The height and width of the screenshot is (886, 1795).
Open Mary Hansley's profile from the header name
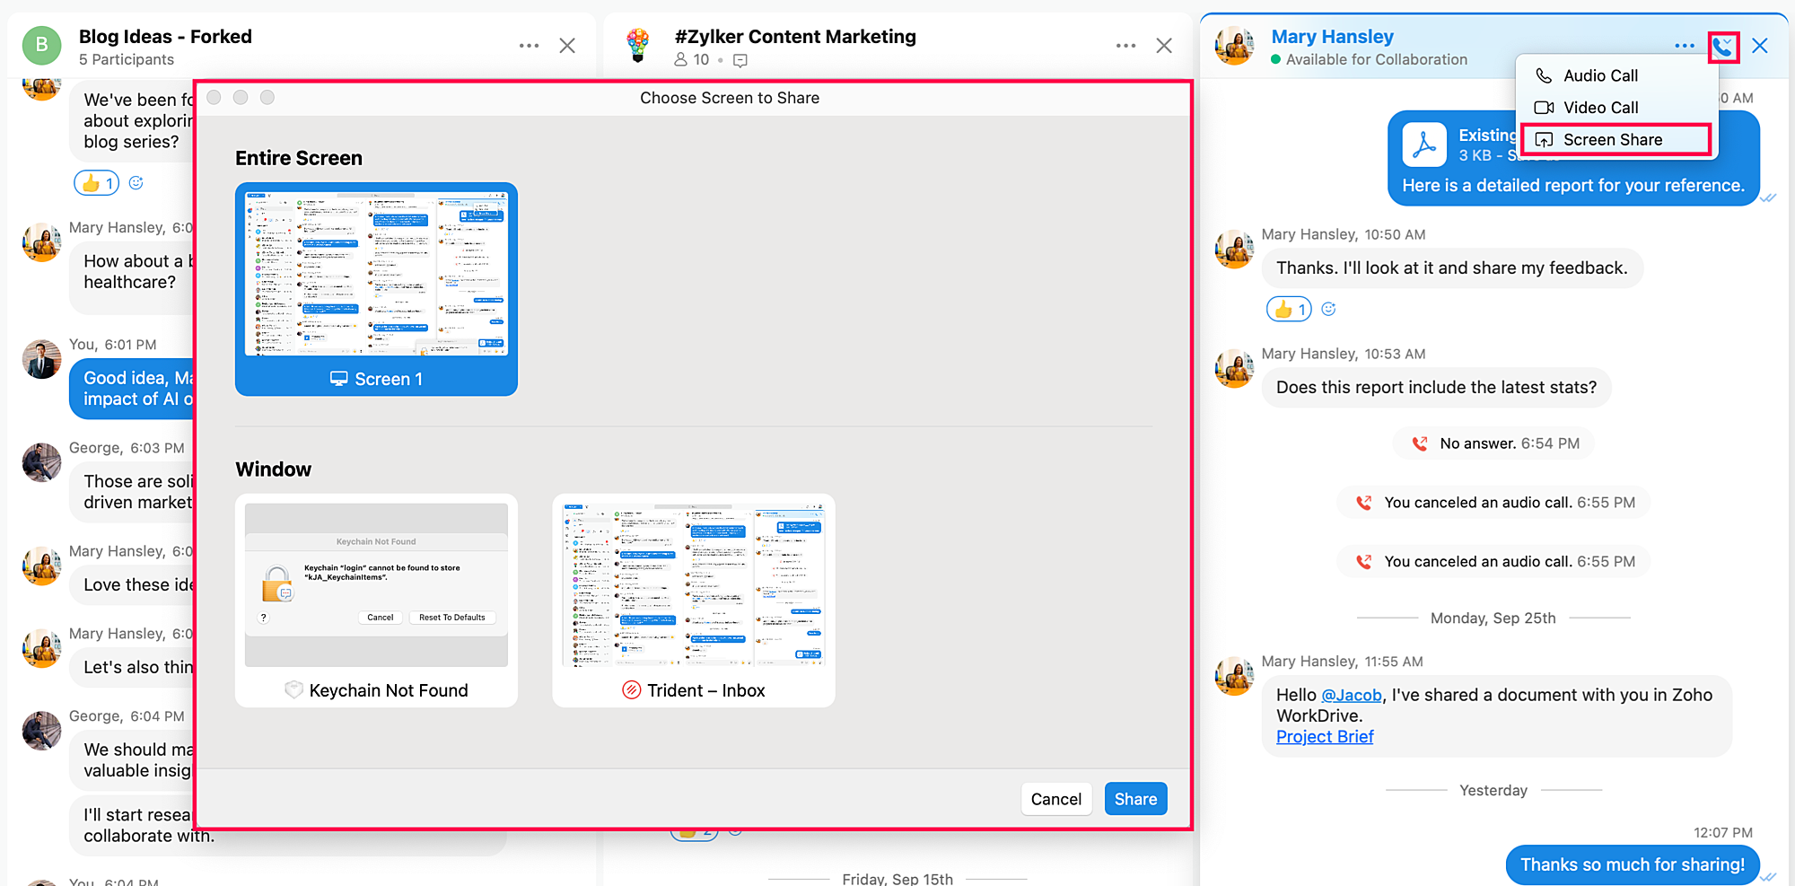pos(1332,37)
